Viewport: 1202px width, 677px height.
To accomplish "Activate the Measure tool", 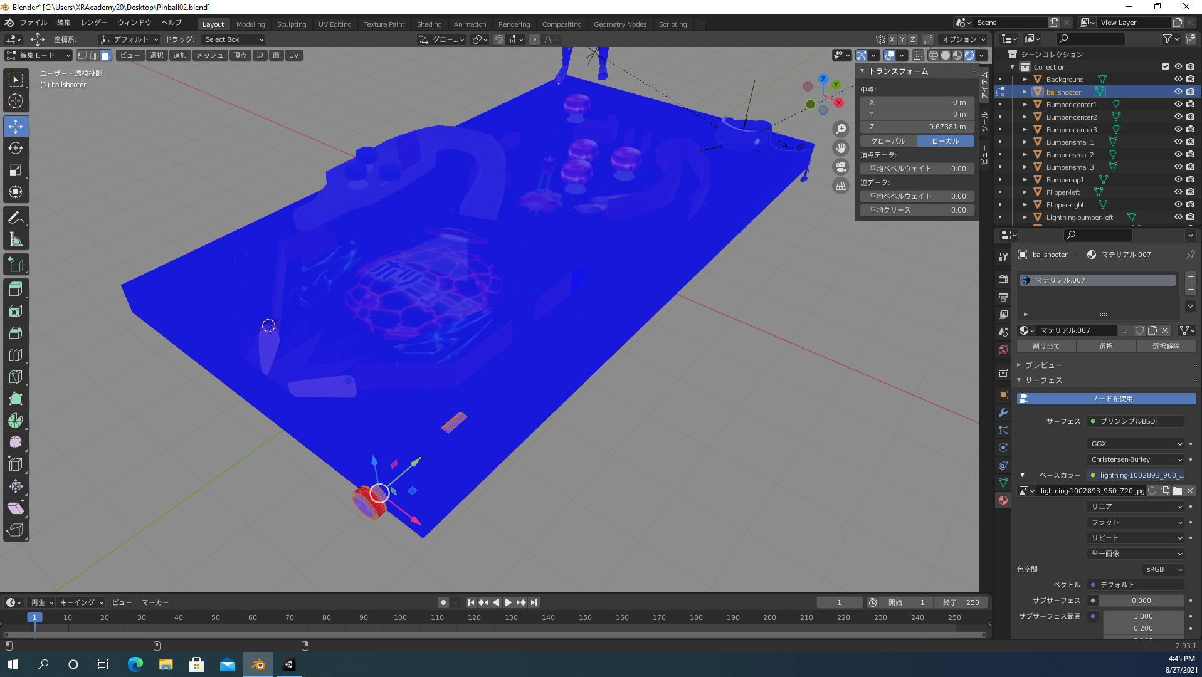I will pos(16,239).
